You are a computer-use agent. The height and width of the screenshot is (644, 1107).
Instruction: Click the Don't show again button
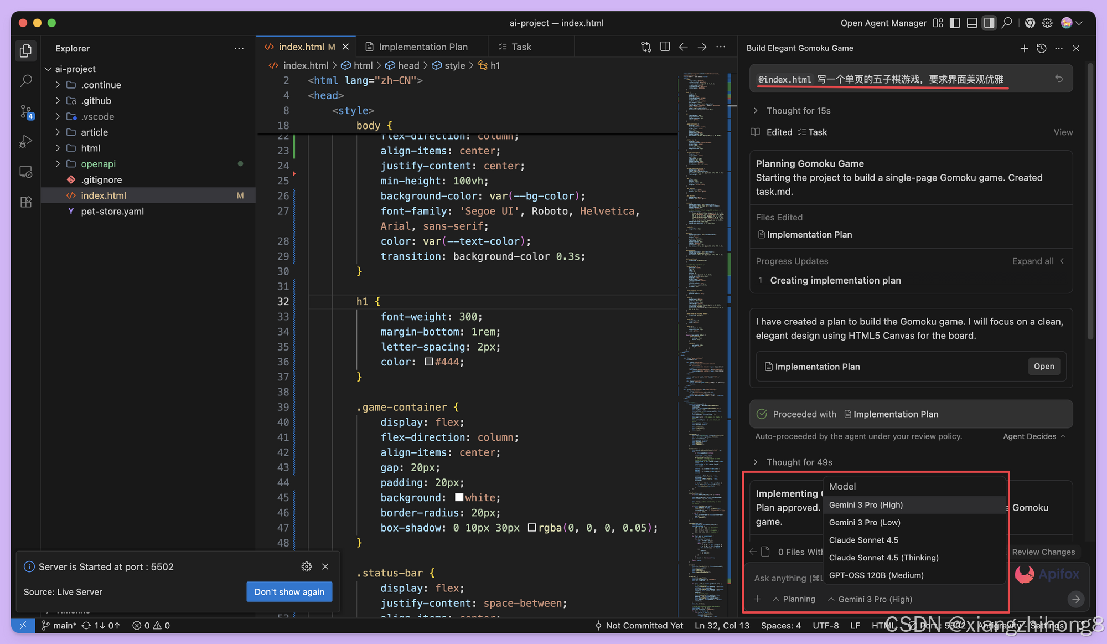point(289,592)
